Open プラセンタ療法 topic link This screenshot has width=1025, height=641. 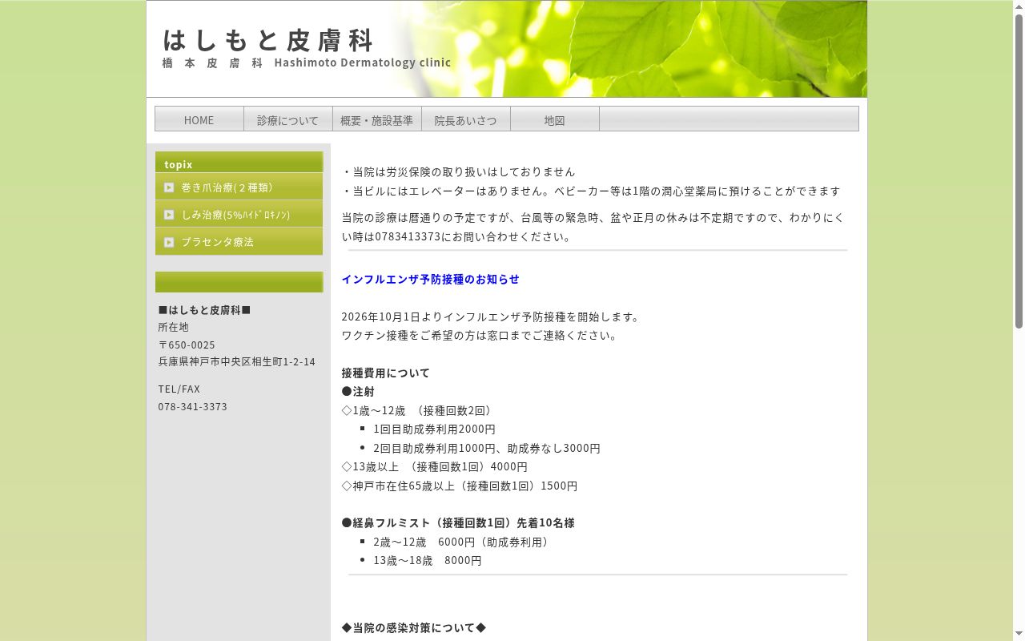coord(239,241)
